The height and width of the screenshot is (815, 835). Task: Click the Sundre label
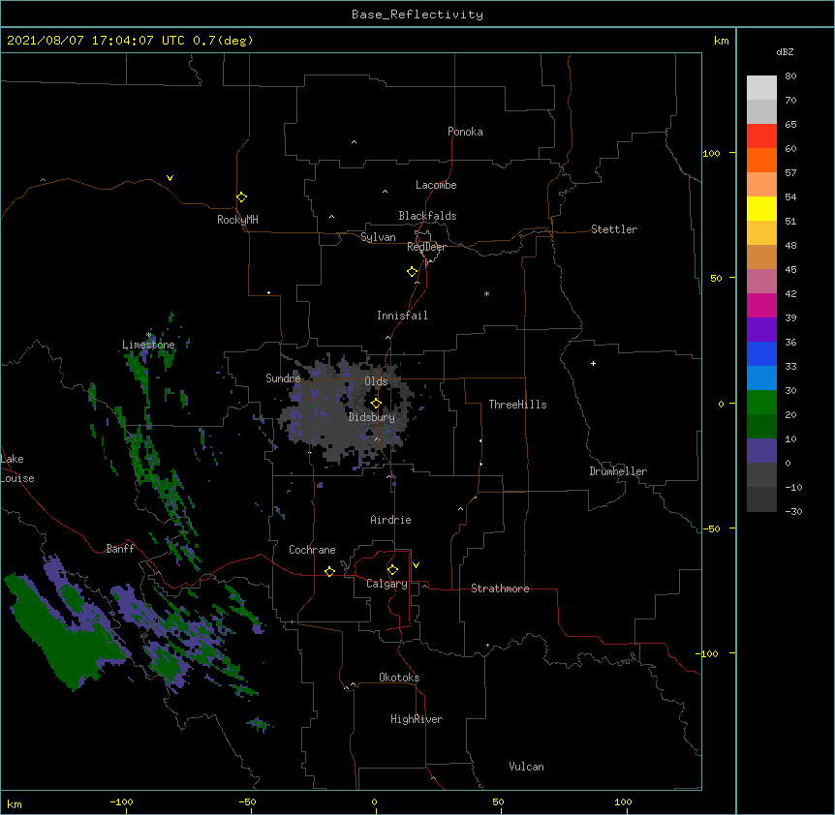pos(283,378)
